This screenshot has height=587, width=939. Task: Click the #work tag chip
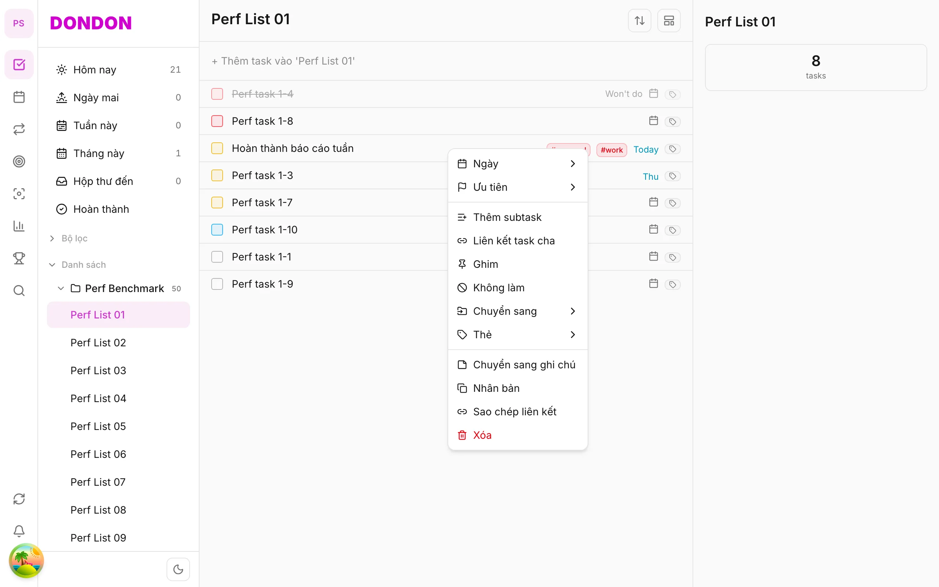point(611,150)
